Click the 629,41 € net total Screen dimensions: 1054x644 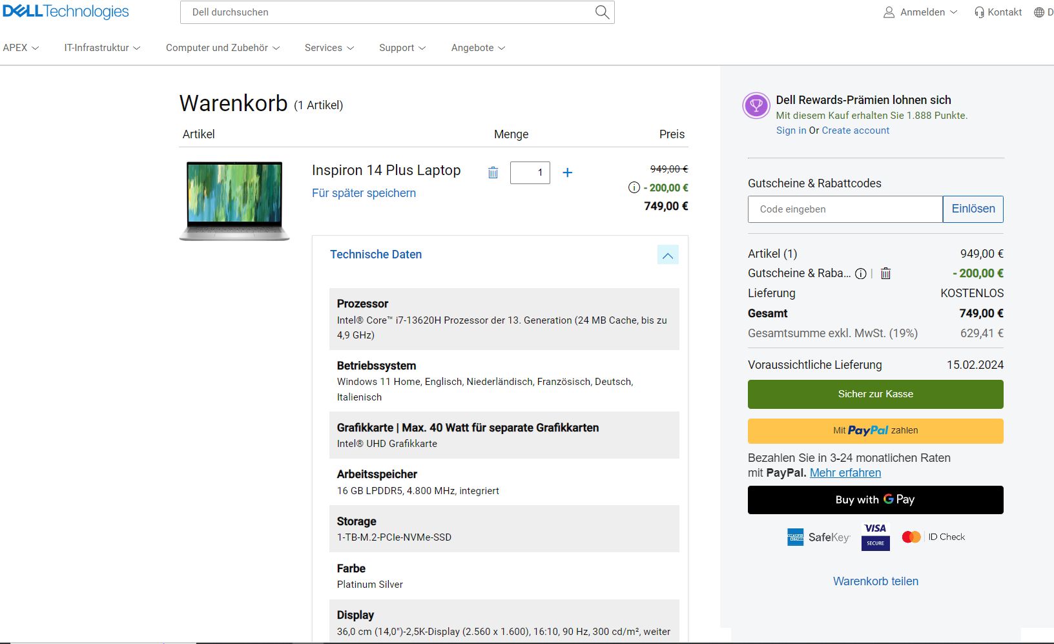tap(982, 333)
